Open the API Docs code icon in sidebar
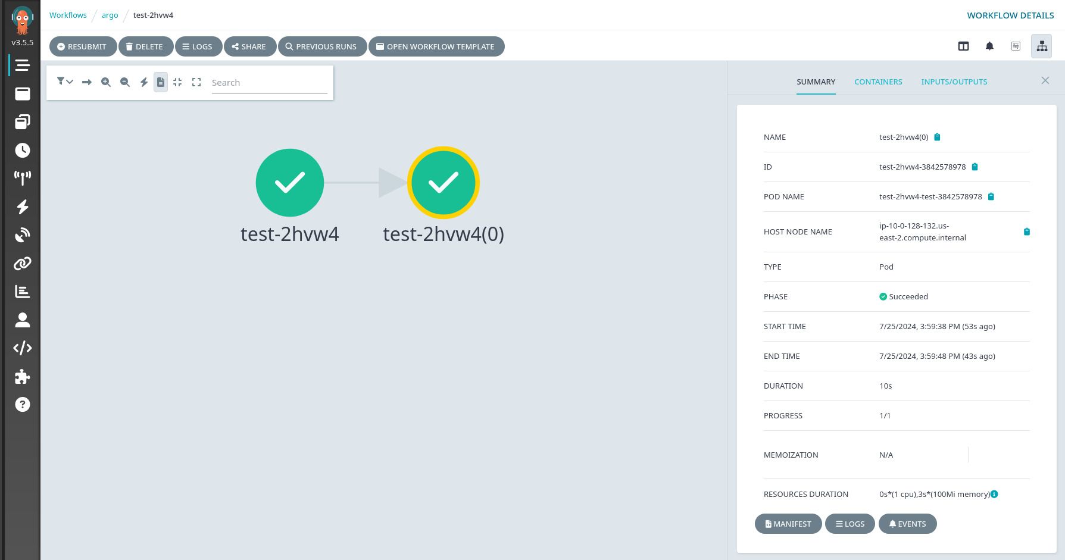The image size is (1065, 560). coord(22,348)
